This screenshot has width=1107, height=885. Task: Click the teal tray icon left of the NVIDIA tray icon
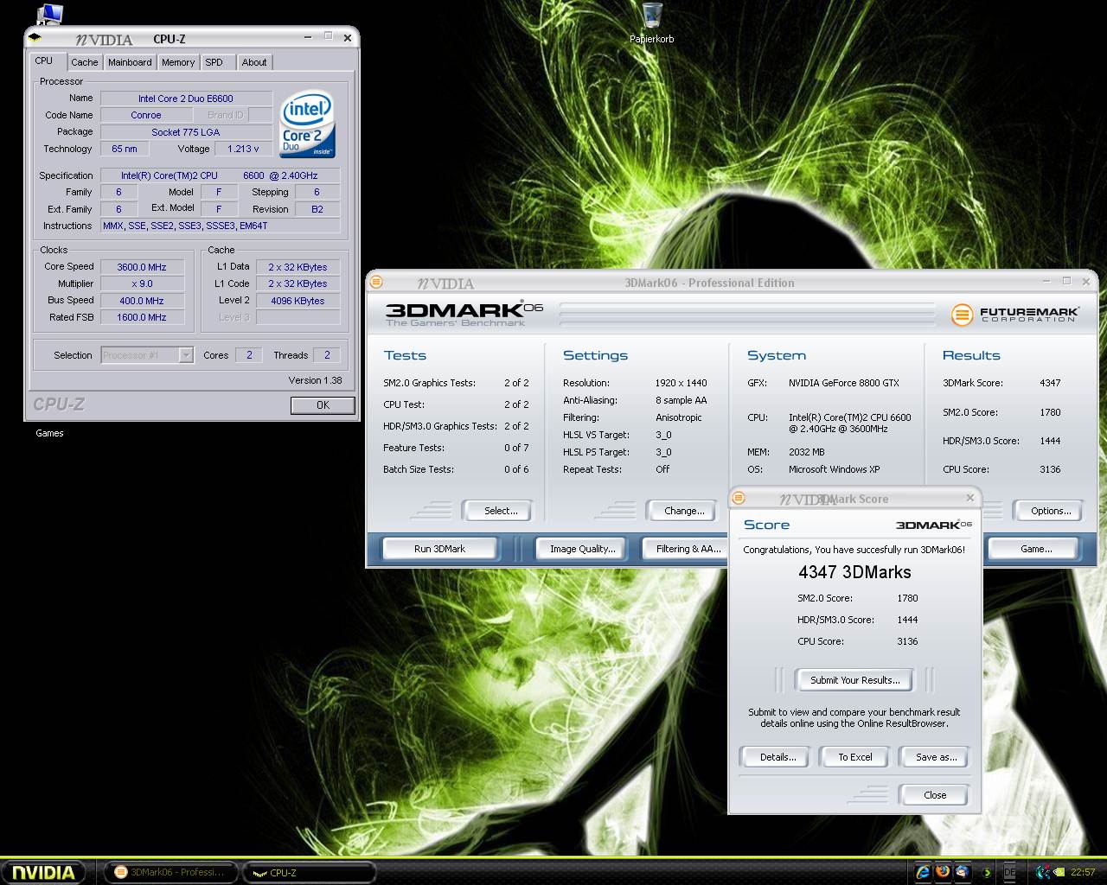tap(1042, 873)
